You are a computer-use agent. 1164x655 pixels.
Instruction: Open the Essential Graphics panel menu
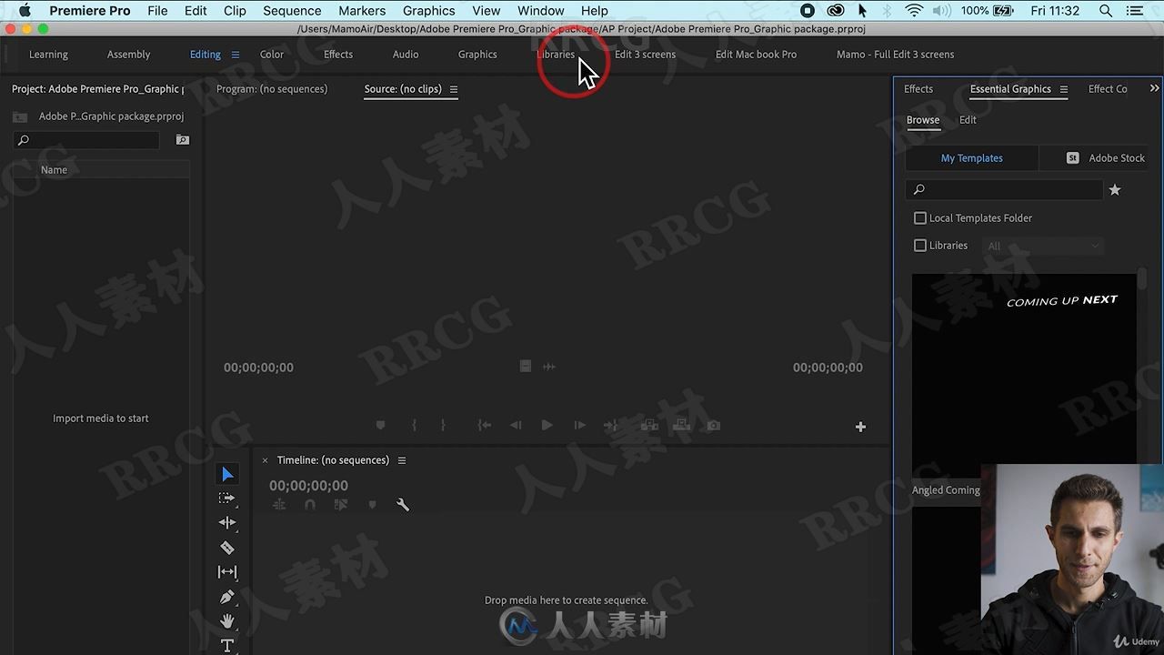tap(1064, 89)
